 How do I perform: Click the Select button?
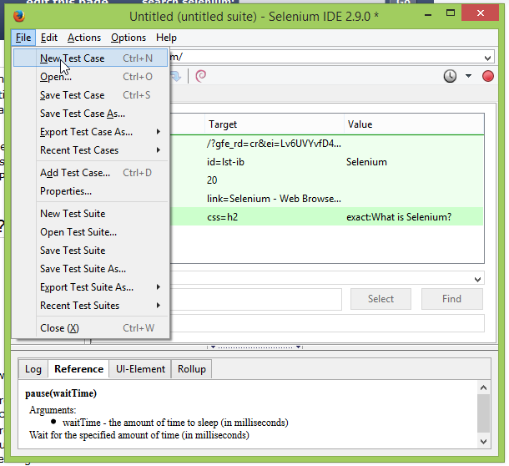tap(380, 299)
